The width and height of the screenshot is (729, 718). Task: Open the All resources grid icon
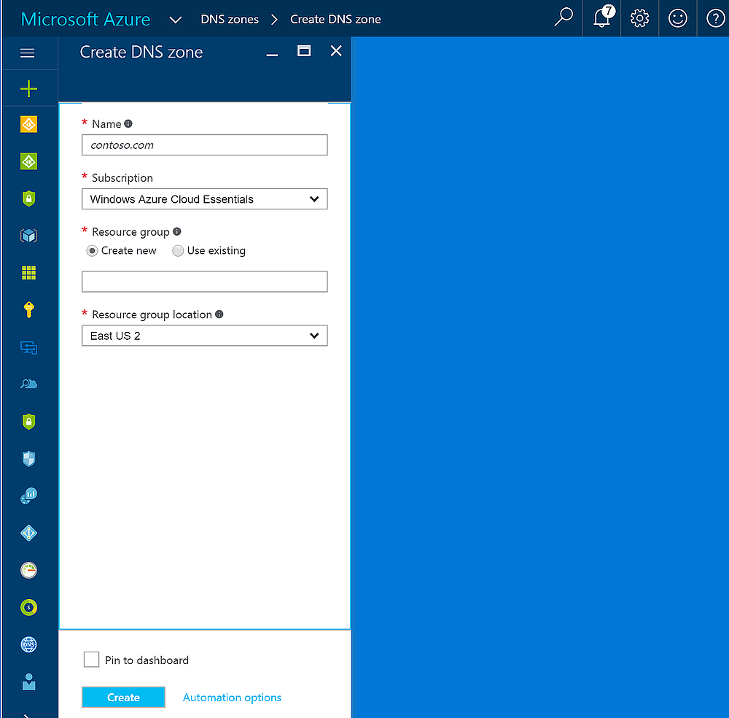pos(29,273)
